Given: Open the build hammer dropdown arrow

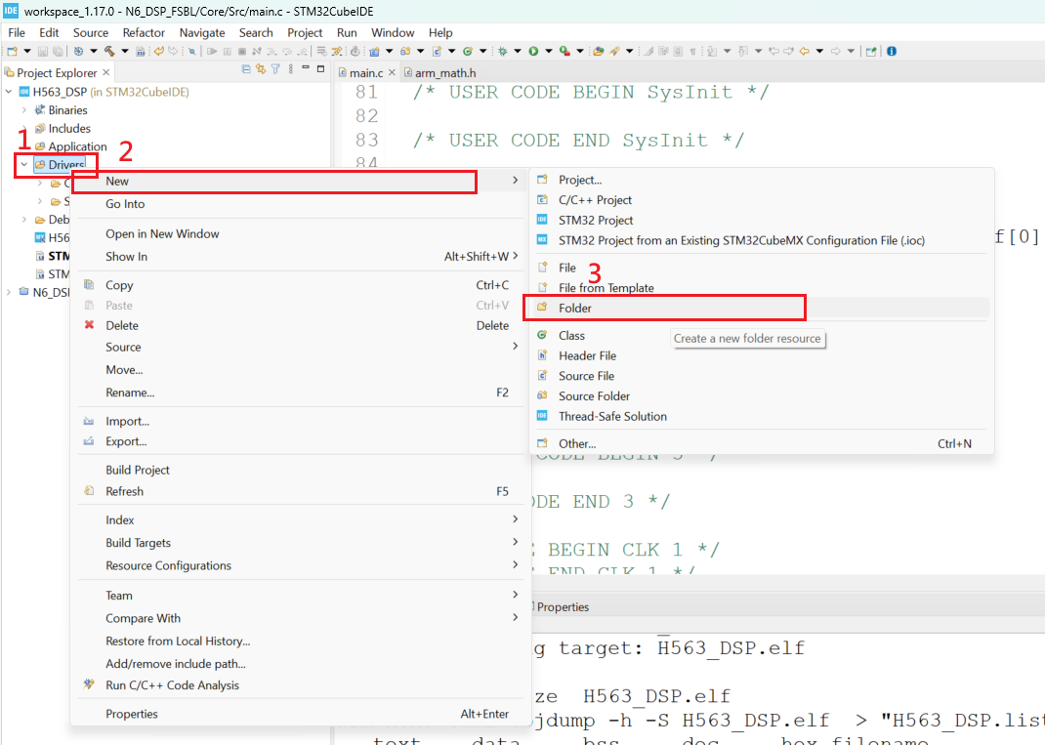Looking at the screenshot, I should click(125, 52).
